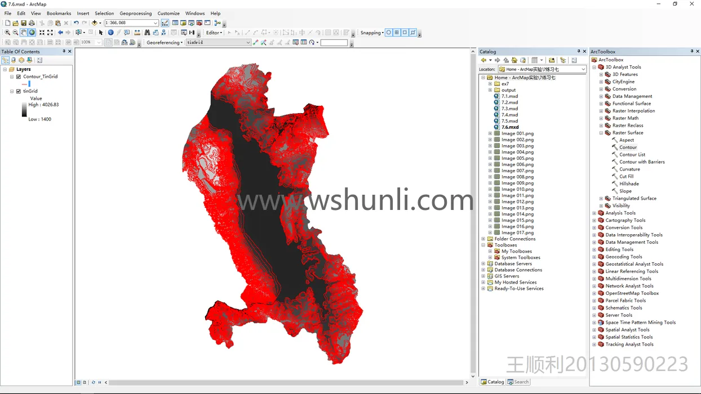The width and height of the screenshot is (701, 394).
Task: Select the Zoom Out tool
Action: click(15, 33)
